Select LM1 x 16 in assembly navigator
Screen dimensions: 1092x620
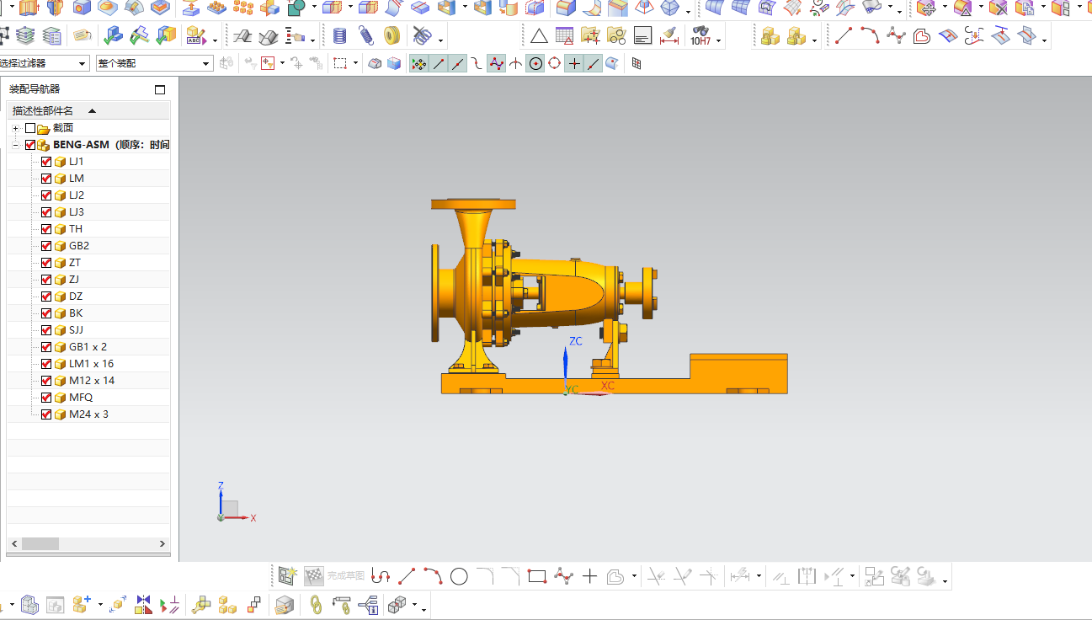pyautogui.click(x=91, y=363)
